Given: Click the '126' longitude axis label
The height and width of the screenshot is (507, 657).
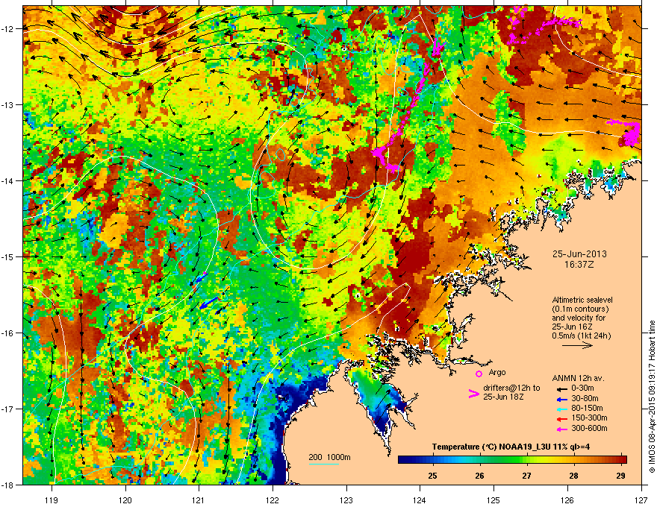Looking at the screenshot, I should pos(567,500).
